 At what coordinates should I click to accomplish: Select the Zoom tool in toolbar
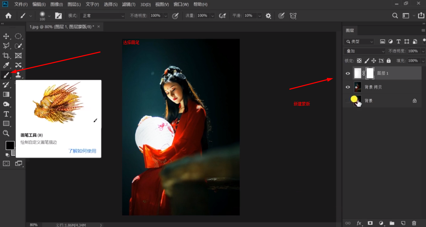pyautogui.click(x=6, y=133)
